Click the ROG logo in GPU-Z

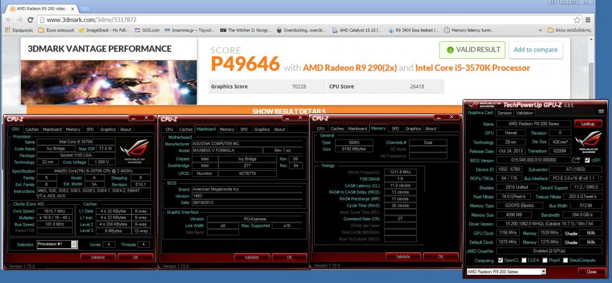[590, 141]
